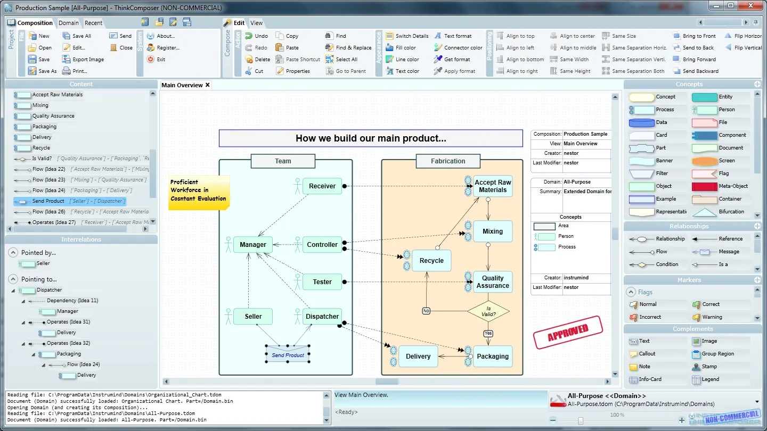Collapse Dependency (Idea 11) node
767x431 pixels.
coord(23,301)
